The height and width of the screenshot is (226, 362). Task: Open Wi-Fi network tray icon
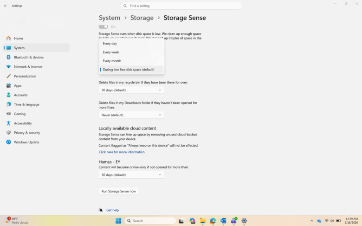(326, 221)
